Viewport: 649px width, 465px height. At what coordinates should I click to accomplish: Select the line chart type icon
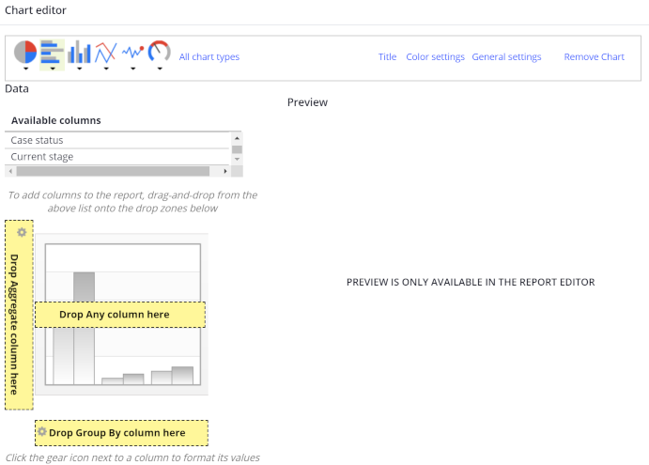point(105,52)
